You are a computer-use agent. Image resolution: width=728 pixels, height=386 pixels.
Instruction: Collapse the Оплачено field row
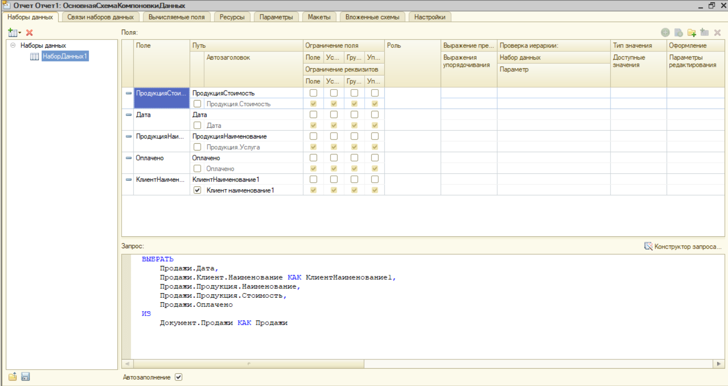click(128, 158)
